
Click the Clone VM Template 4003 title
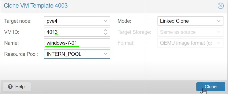36,6
